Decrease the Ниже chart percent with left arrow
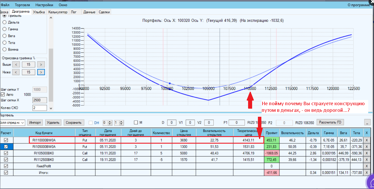This screenshot has height=189, width=374. [x=16, y=72]
